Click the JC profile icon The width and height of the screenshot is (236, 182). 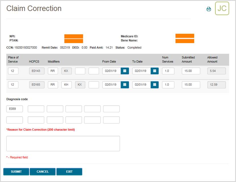coord(222,9)
